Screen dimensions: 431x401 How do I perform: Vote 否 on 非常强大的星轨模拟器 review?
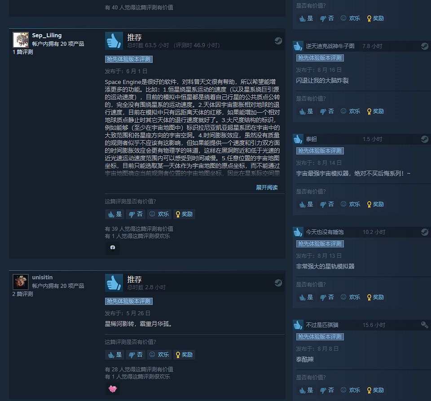tap(327, 297)
